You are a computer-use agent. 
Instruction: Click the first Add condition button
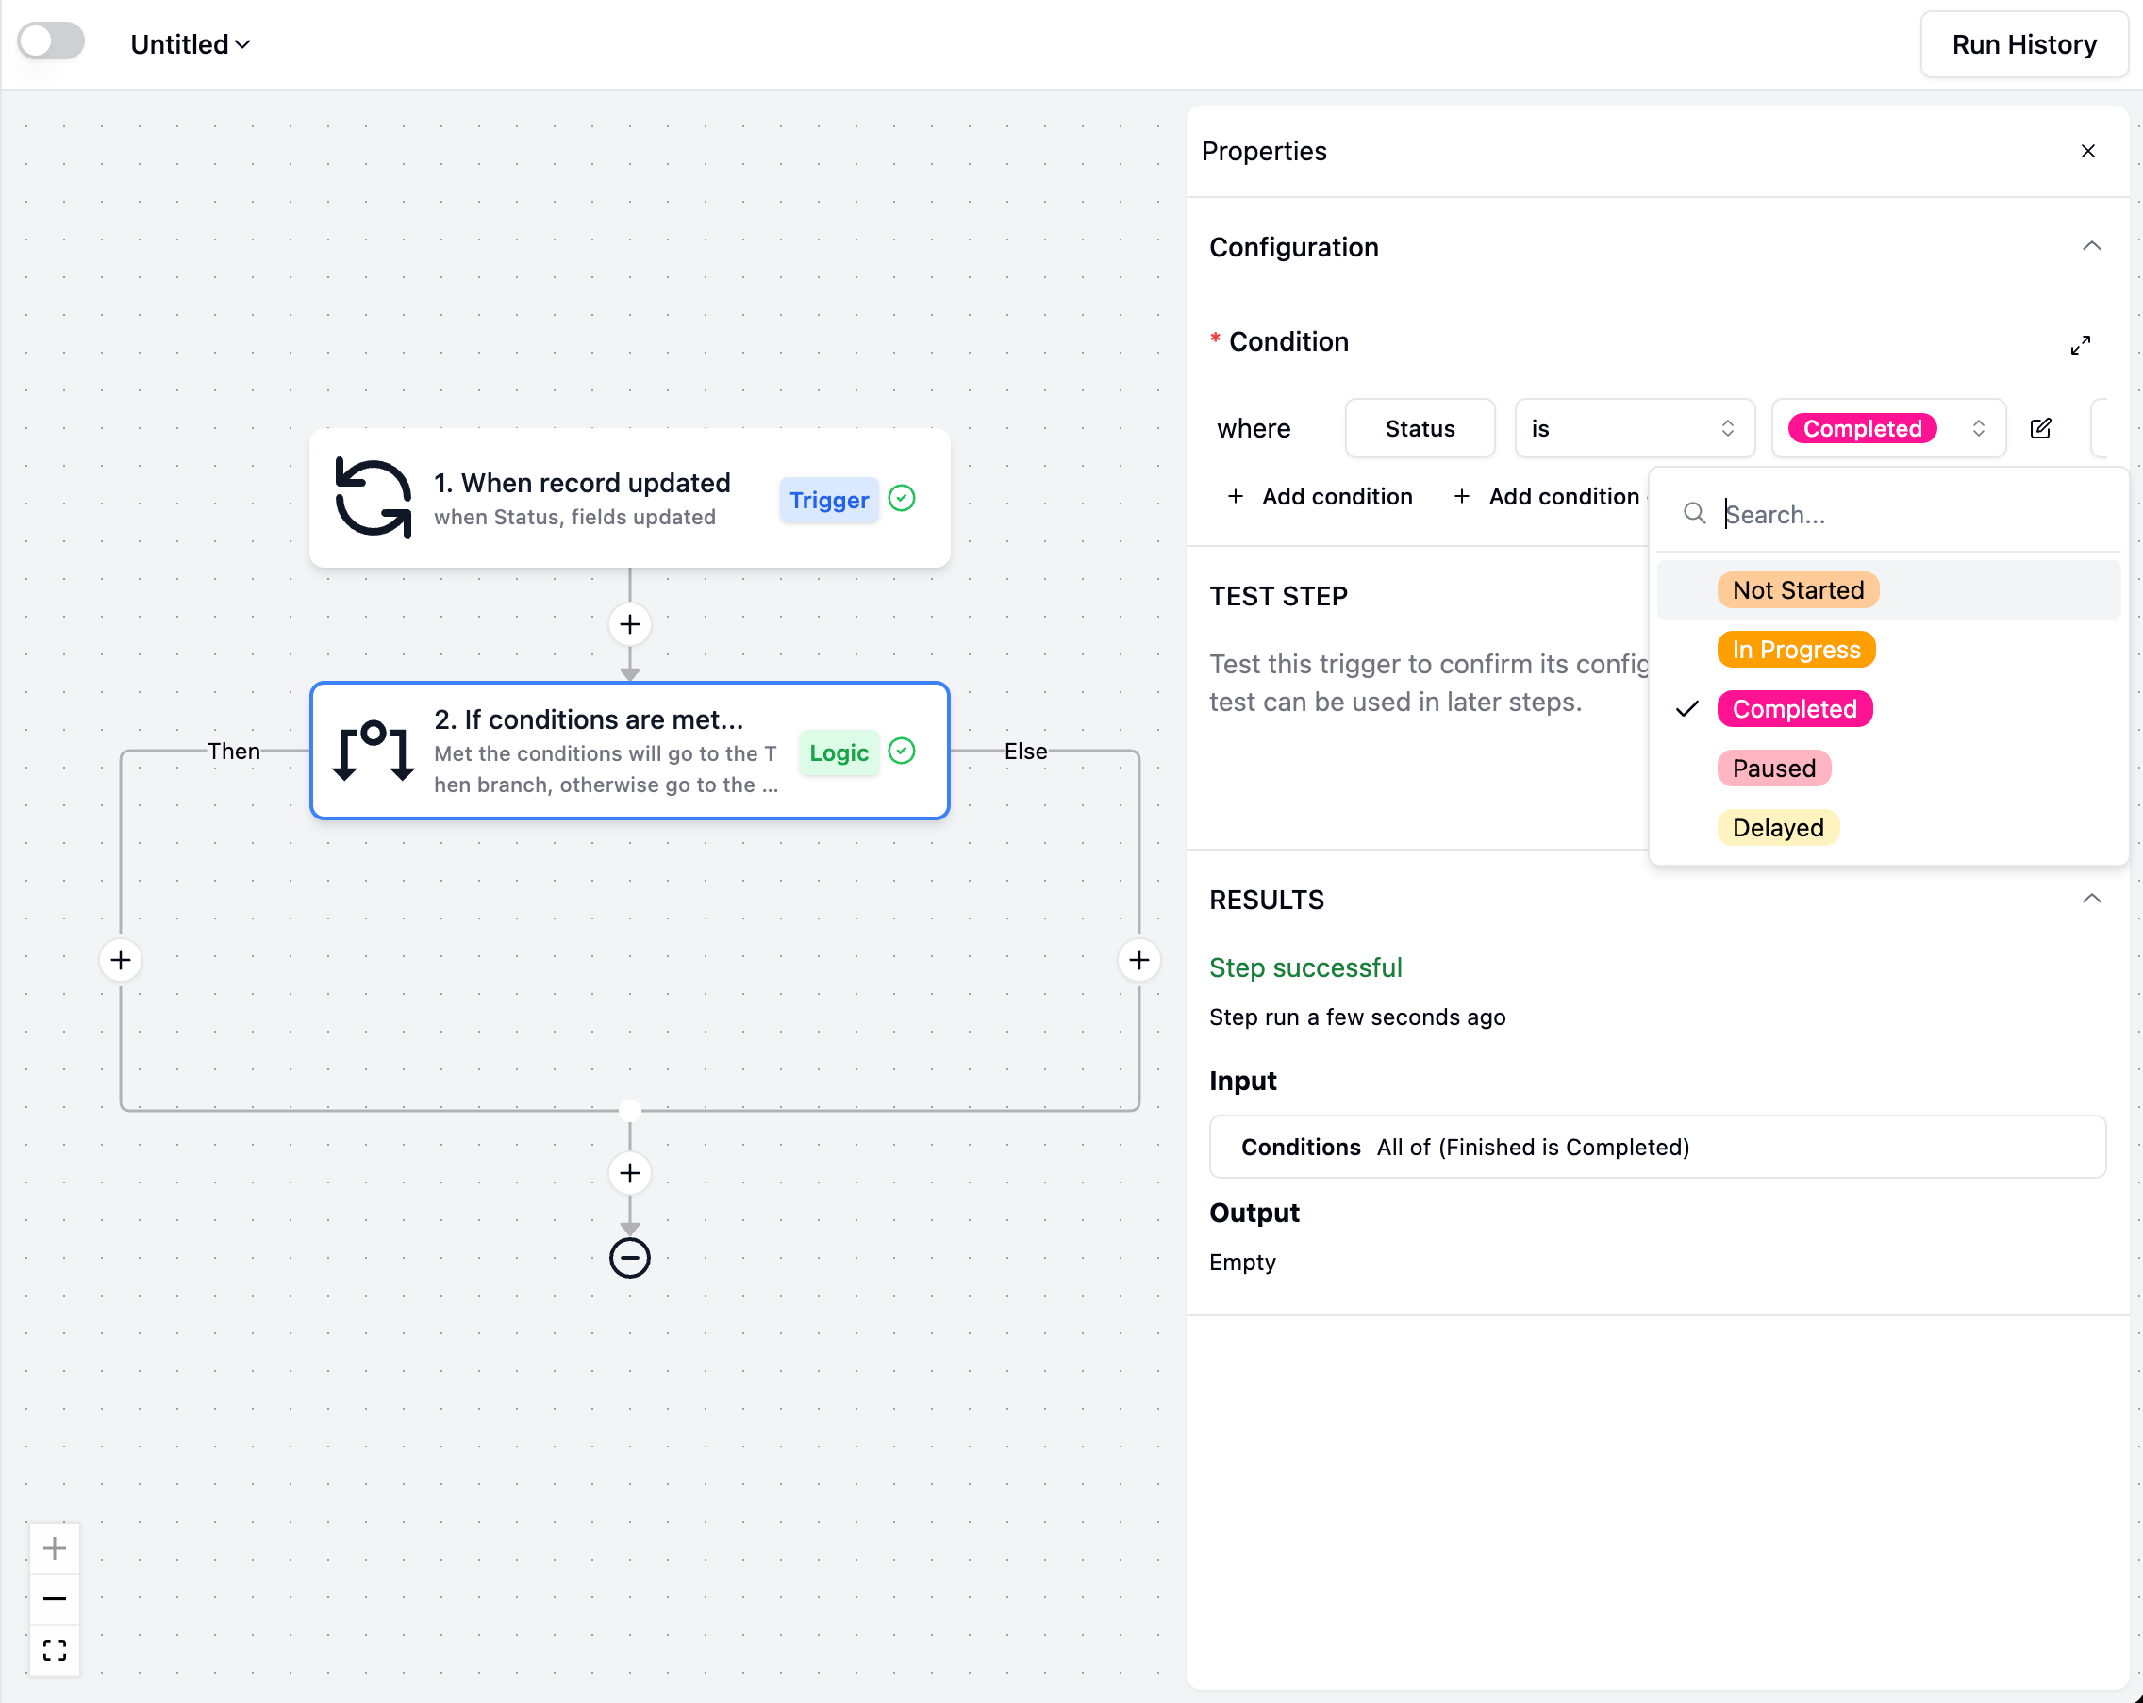pos(1320,496)
